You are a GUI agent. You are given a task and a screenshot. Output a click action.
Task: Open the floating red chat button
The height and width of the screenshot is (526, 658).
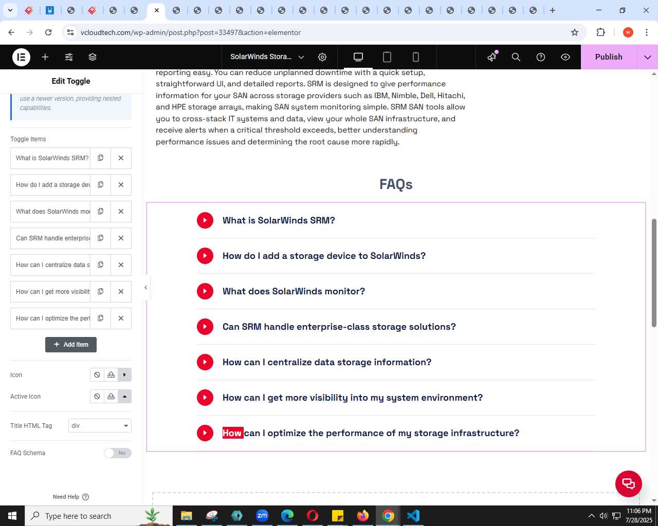point(629,484)
